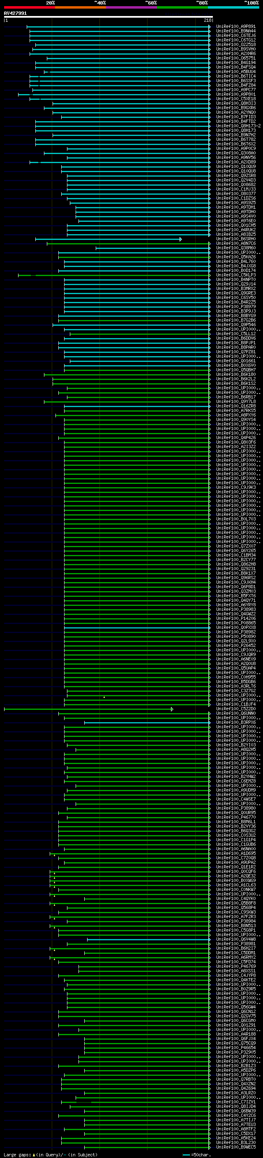The width and height of the screenshot is (263, 1158).
Task: Pick hit label UniRef100_O65751
Action: [x=235, y=58]
